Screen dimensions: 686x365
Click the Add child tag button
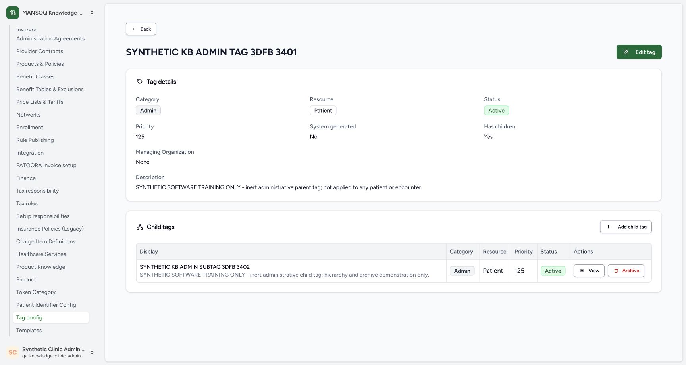tap(626, 227)
